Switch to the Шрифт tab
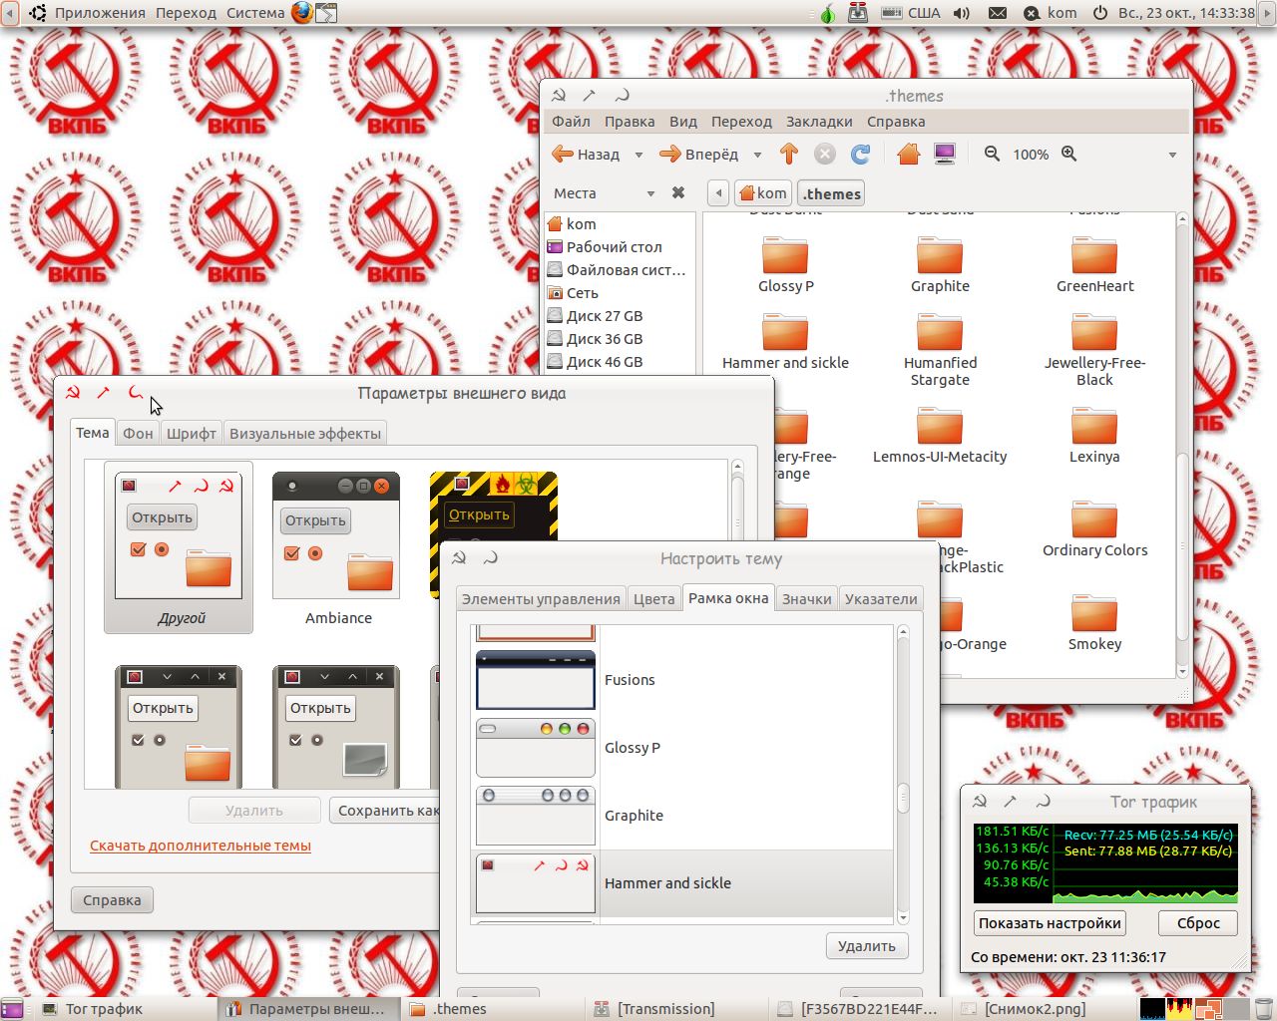Screen dimensions: 1277x1021 [192, 433]
